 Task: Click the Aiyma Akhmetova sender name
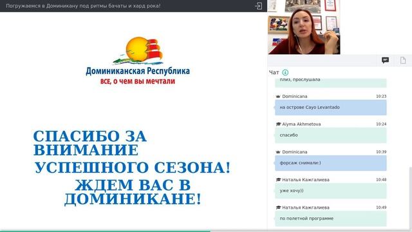point(301,124)
